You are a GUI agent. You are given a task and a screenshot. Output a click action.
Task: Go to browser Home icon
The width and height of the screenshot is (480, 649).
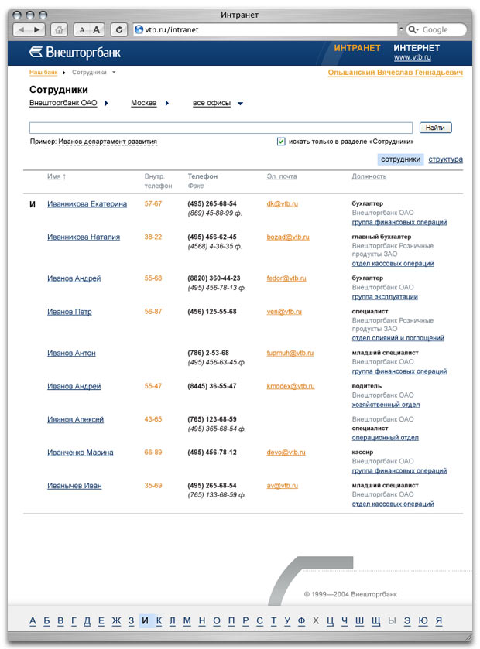60,29
